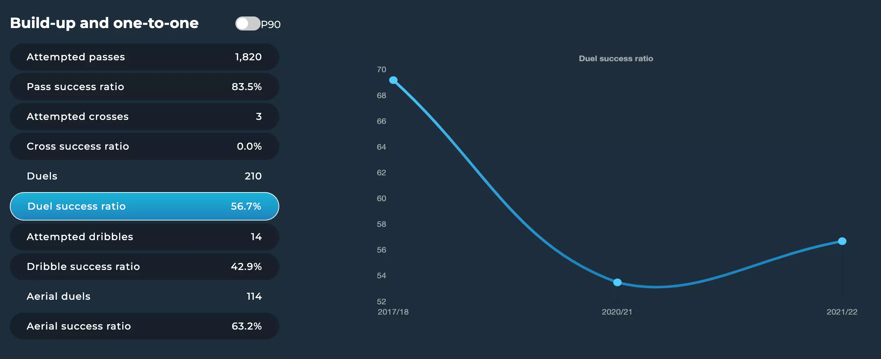Click the Attempted crosses stat row
The height and width of the screenshot is (359, 881).
(x=144, y=116)
